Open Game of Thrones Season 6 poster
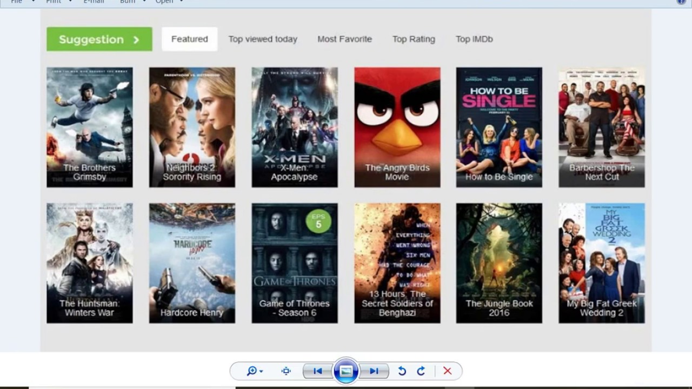692x389 pixels. tap(295, 263)
